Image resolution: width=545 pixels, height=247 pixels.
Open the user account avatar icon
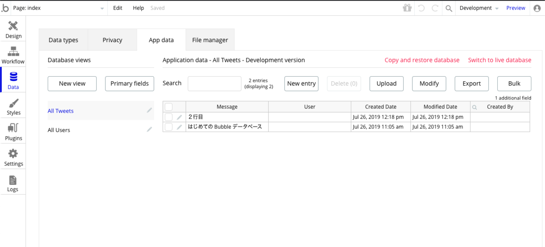click(538, 8)
